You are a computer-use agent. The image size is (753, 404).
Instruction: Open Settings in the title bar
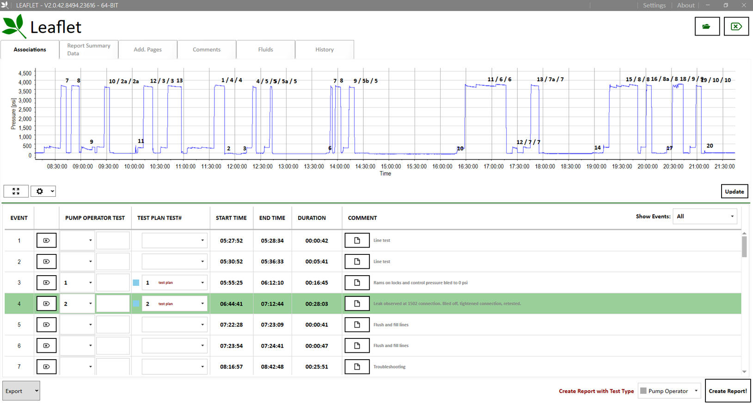(x=654, y=6)
